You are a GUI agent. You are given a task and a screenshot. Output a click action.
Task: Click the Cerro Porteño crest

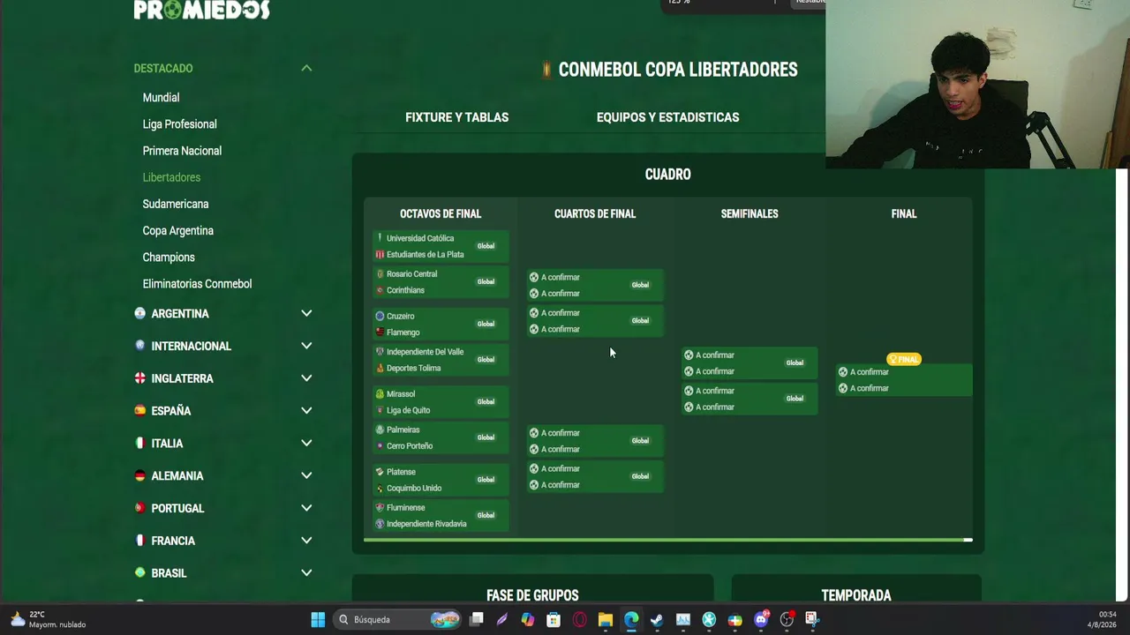coord(380,446)
